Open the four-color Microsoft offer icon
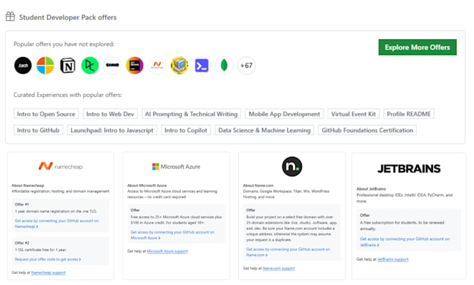This screenshot has height=285, width=474. click(x=45, y=66)
